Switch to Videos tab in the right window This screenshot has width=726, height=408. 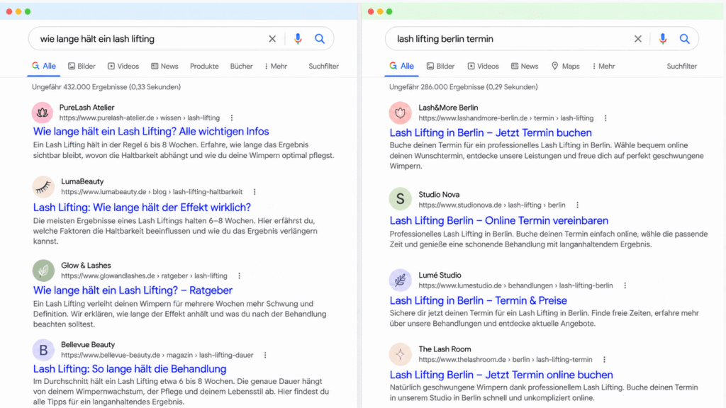tap(484, 66)
